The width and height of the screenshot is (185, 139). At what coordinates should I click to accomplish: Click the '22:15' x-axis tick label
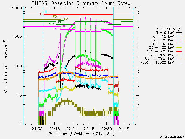click(89, 129)
